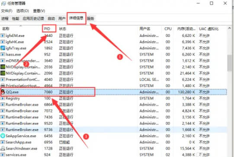Viewport: 234px width, 157px height.
Task: Switch to the 启动 tab
Action: click(x=51, y=19)
